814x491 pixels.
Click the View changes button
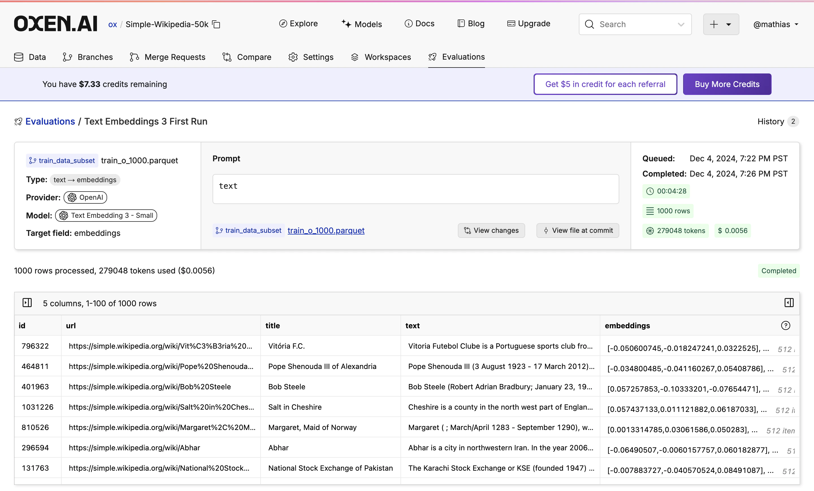click(x=491, y=231)
